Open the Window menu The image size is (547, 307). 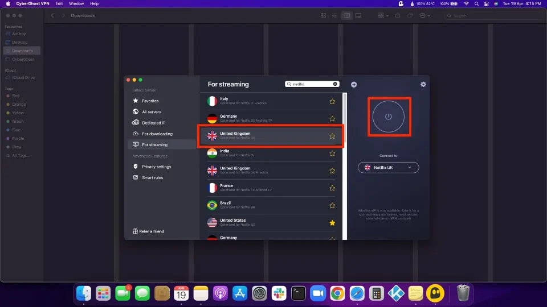(x=76, y=3)
